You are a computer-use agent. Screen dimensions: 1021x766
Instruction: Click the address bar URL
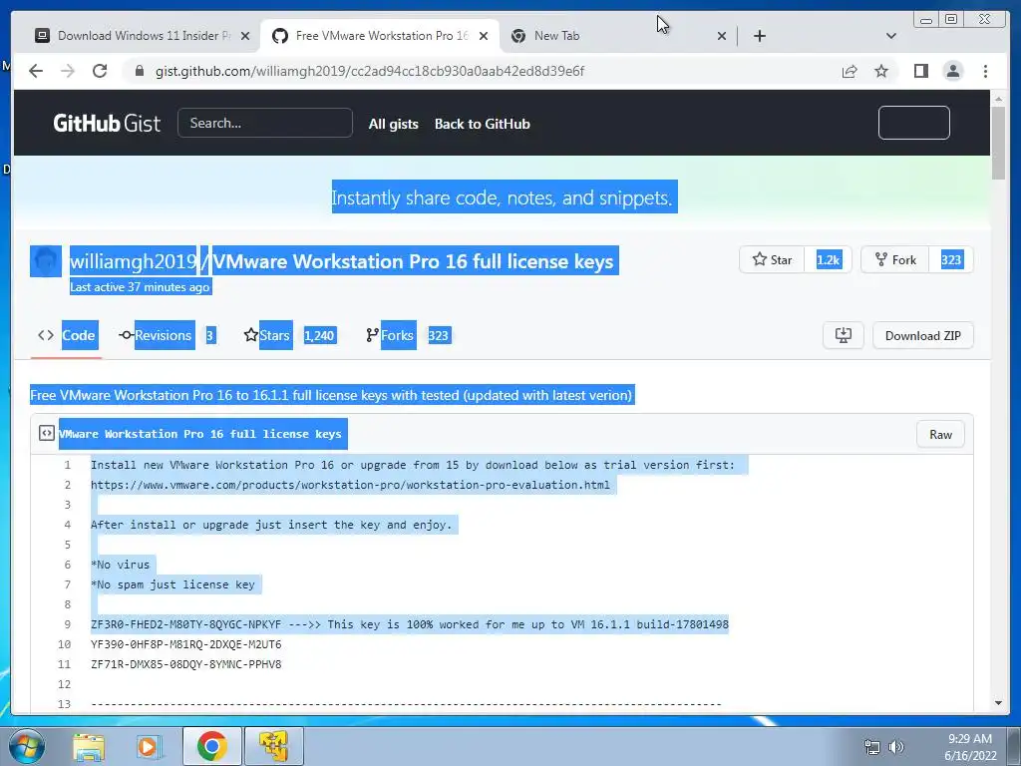[369, 71]
